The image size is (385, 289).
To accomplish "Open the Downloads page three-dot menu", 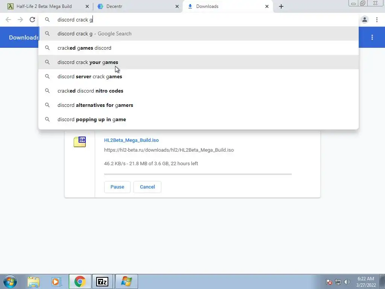I will click(x=372, y=37).
